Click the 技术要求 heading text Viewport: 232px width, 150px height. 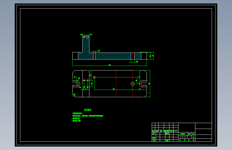pyautogui.click(x=88, y=110)
